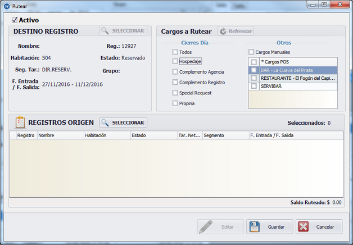Check the RESTAURANTE - El Fogón checkbox

pyautogui.click(x=254, y=78)
